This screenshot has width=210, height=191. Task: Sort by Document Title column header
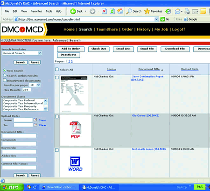pos(149,69)
